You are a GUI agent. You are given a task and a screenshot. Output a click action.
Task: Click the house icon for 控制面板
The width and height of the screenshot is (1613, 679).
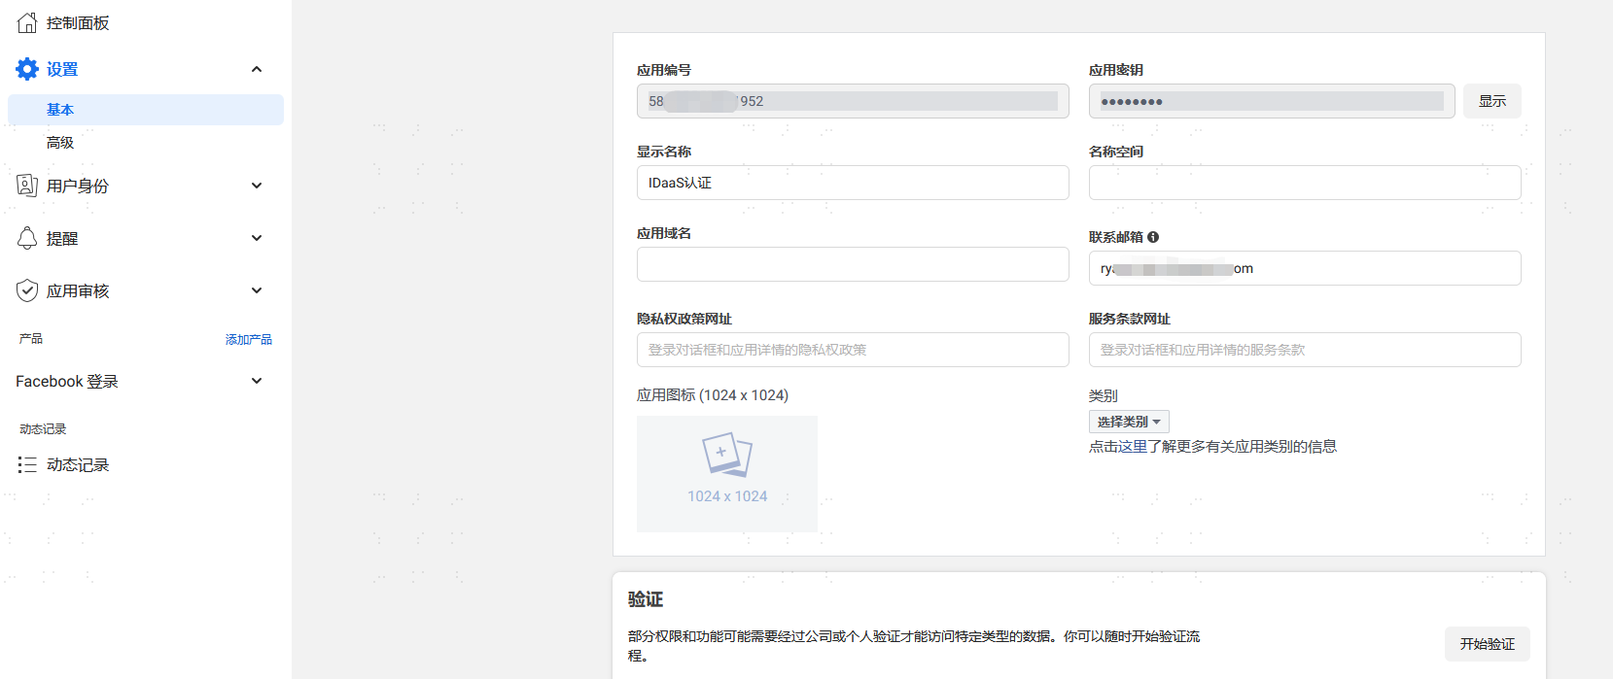[27, 22]
